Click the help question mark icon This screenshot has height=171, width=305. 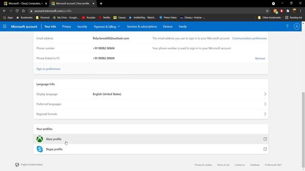coord(287,27)
